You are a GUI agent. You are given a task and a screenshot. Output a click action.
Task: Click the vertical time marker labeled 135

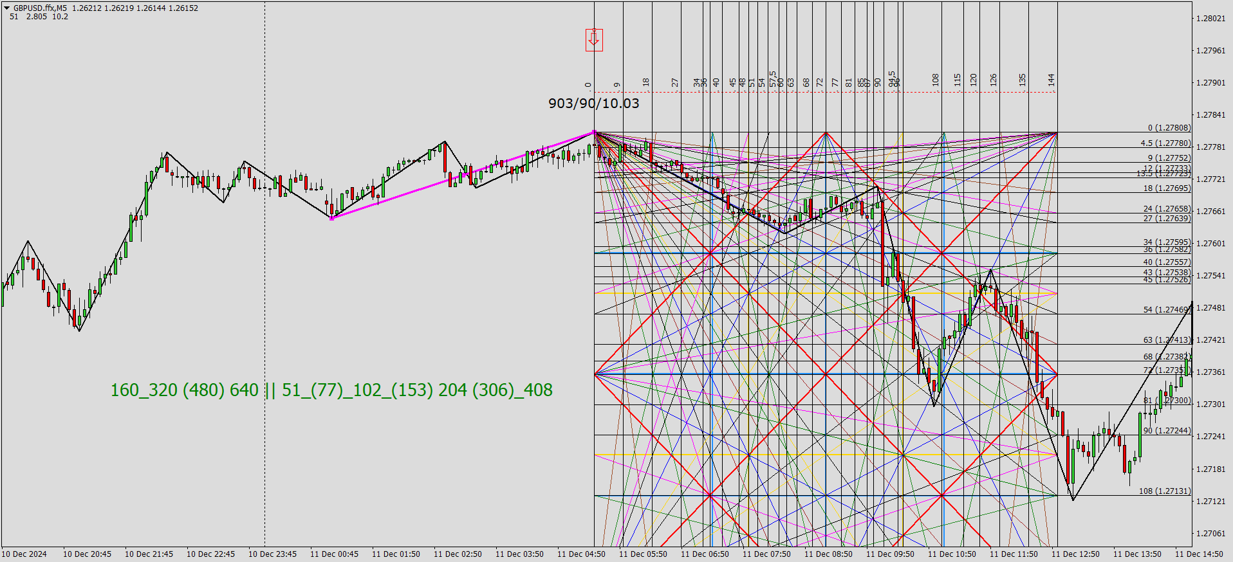point(1023,80)
